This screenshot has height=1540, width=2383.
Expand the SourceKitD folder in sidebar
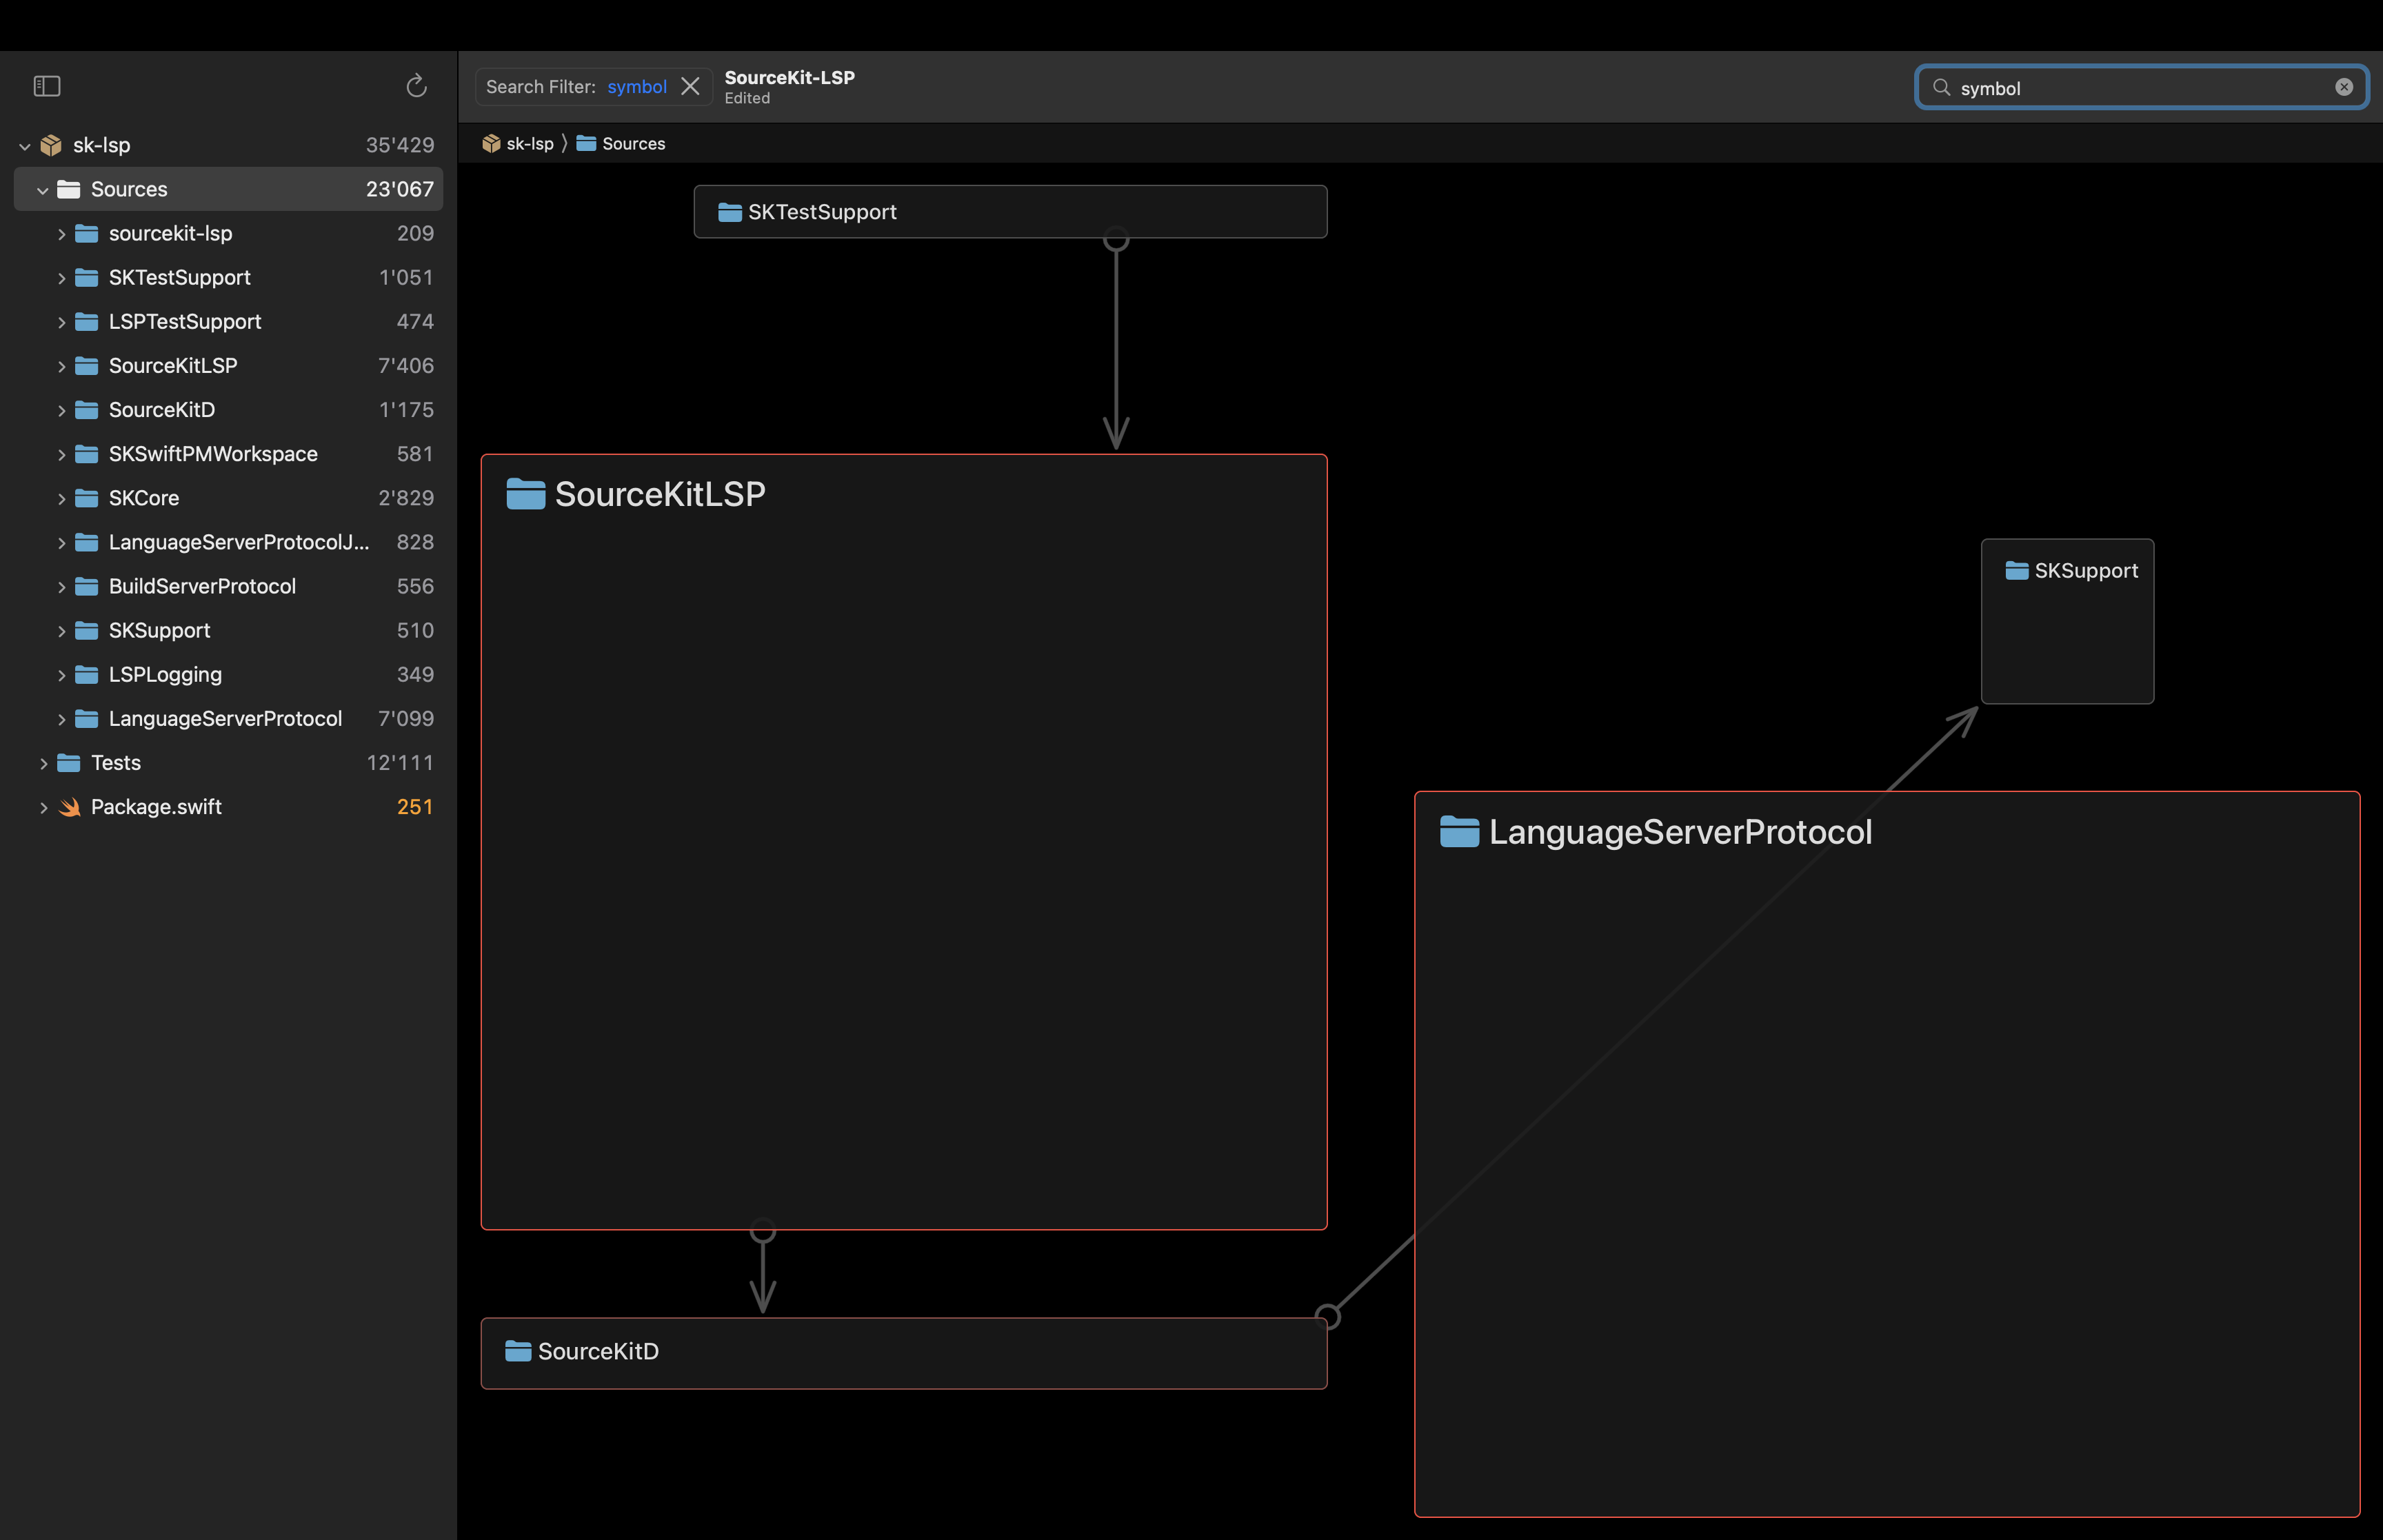pyautogui.click(x=61, y=410)
